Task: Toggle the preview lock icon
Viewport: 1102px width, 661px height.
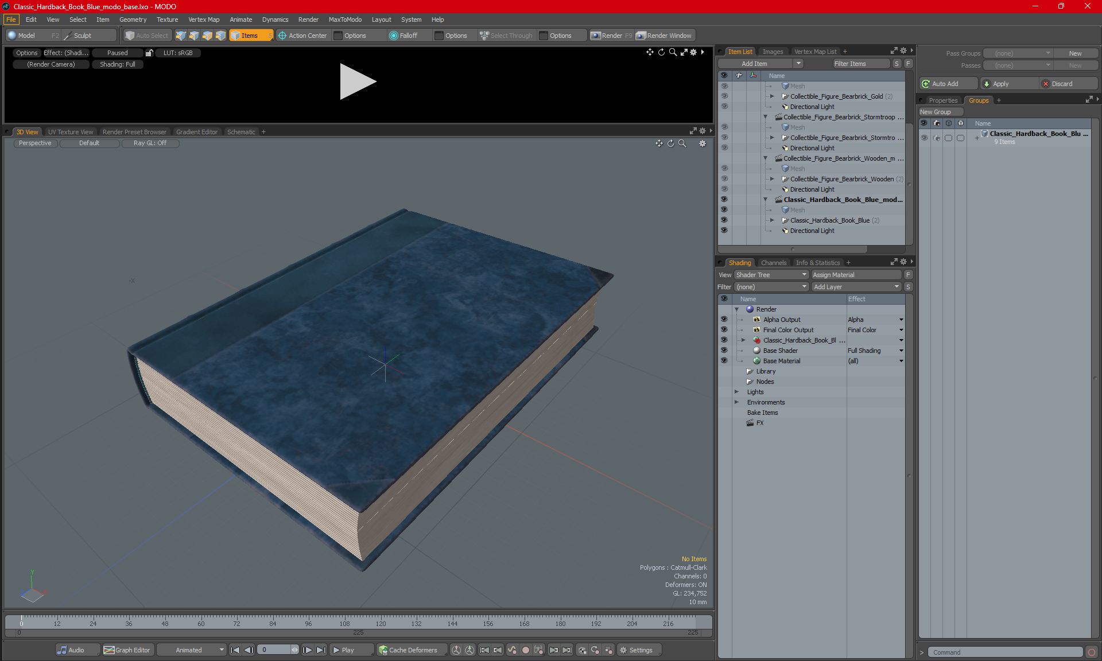Action: 149,53
